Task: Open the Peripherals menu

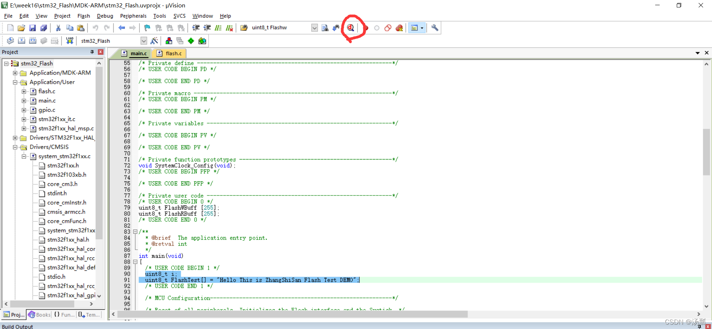Action: 133,16
